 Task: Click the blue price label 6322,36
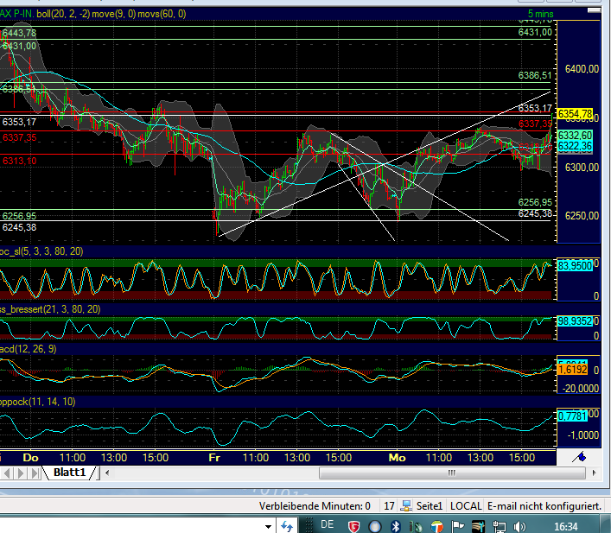[576, 146]
